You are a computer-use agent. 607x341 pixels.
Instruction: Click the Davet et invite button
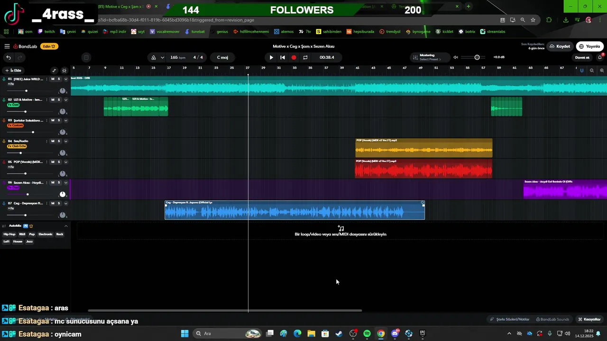click(x=582, y=57)
